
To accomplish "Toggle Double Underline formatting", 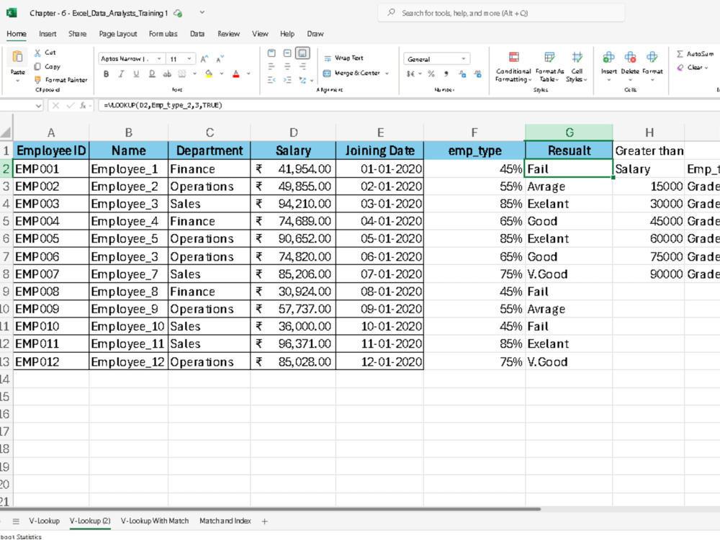I will (151, 74).
